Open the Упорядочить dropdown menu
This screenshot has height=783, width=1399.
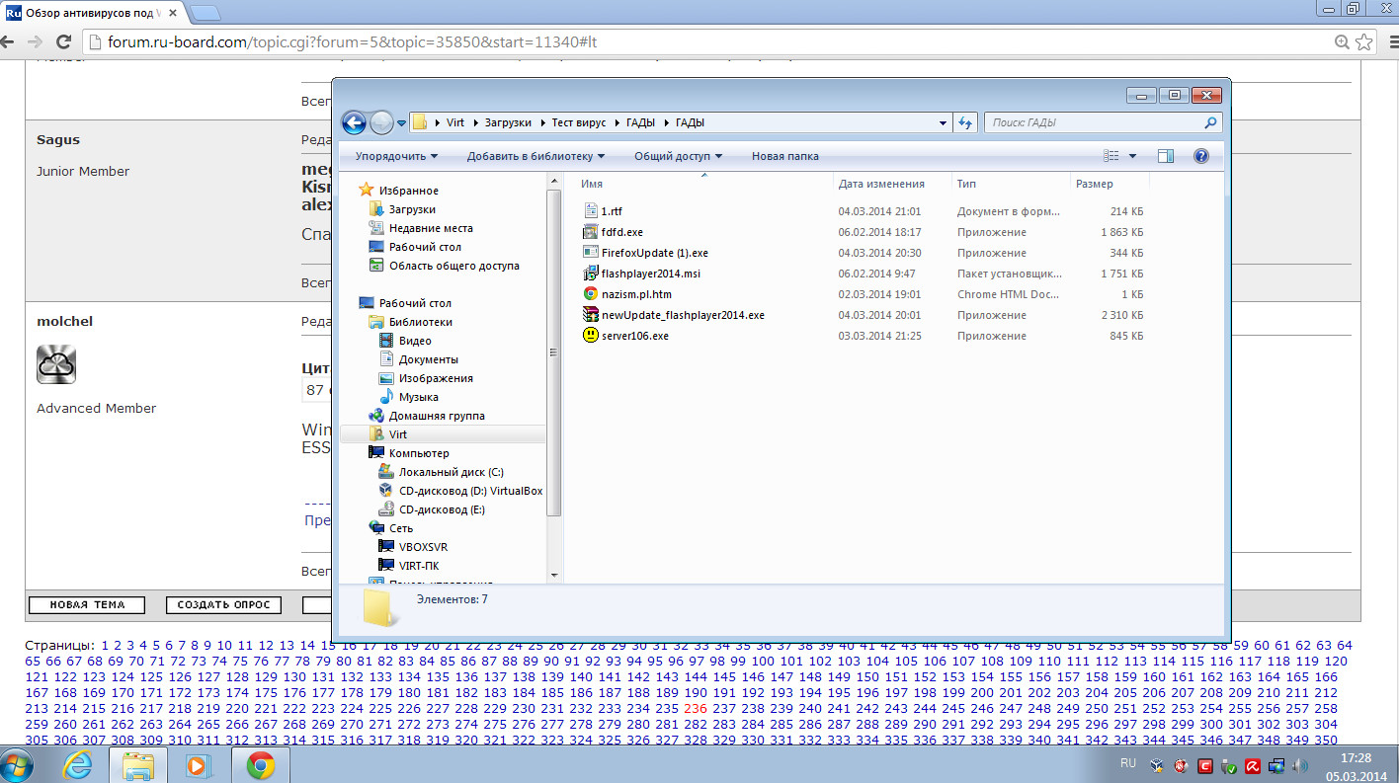(396, 156)
